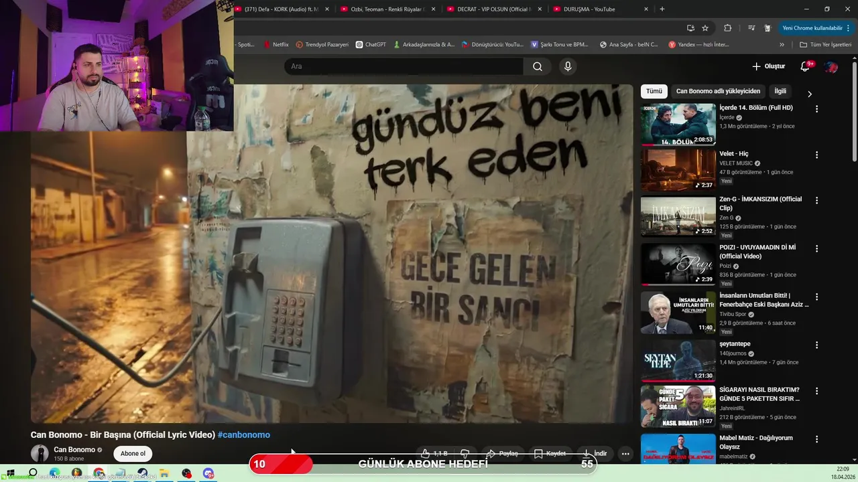Close the DECRAT - VIP OLSUN tab
The image size is (858, 482).
click(x=540, y=9)
